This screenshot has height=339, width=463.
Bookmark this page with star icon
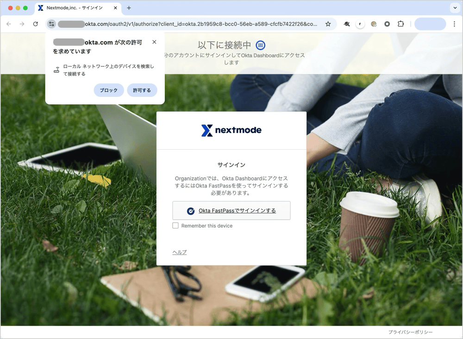(x=328, y=24)
